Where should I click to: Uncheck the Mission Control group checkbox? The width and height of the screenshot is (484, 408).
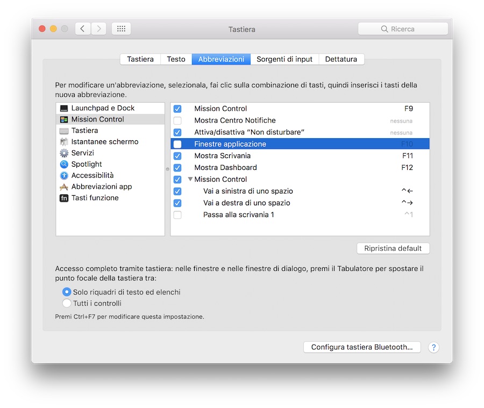click(x=177, y=180)
